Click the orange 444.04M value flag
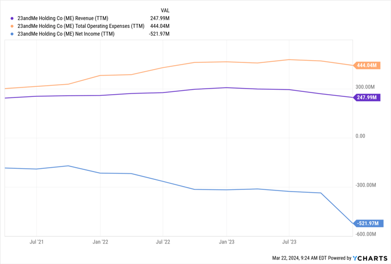The image size is (391, 264). point(367,65)
